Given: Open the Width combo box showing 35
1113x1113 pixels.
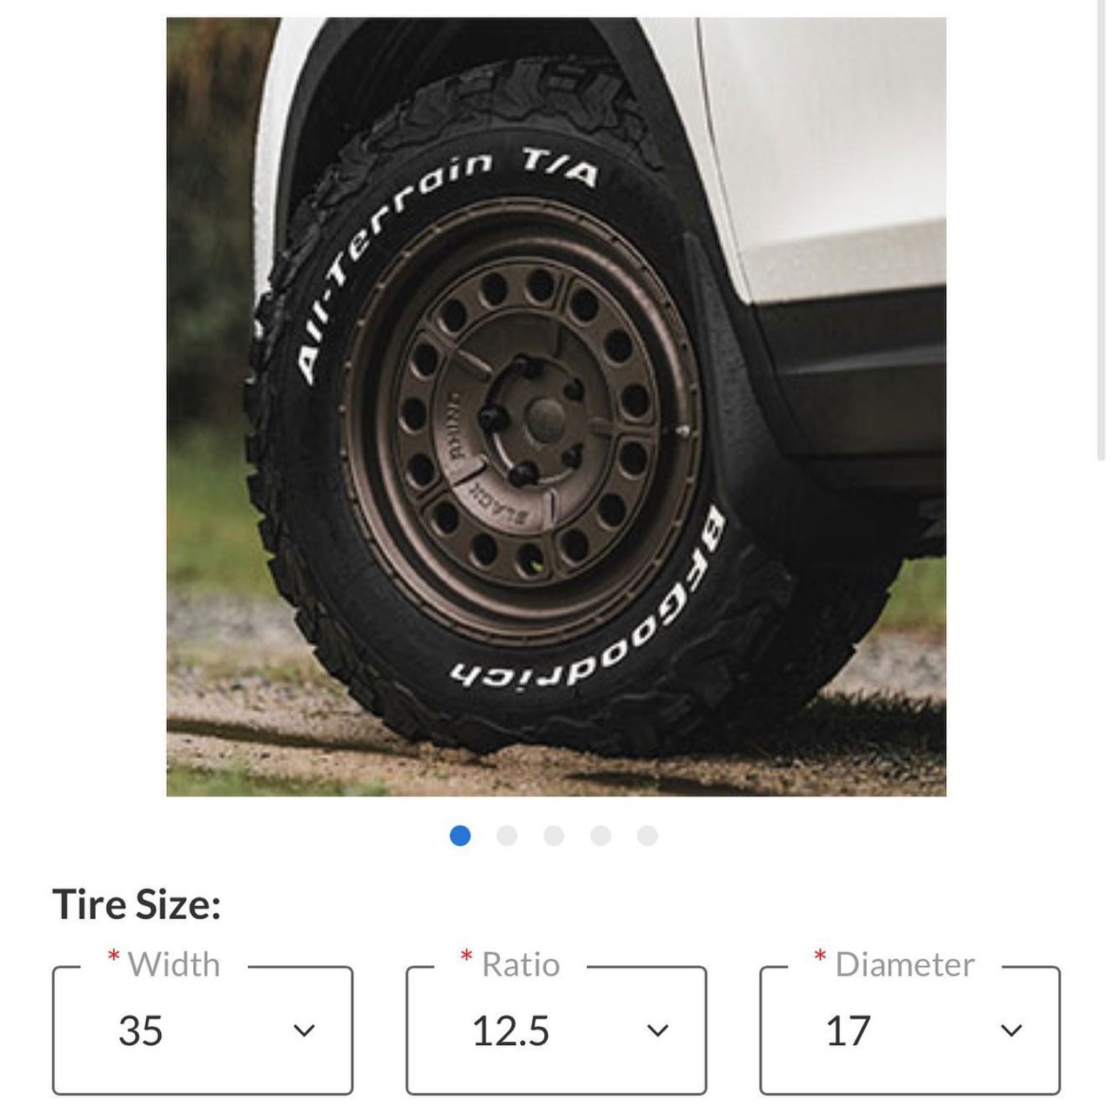Looking at the screenshot, I should coord(203,1030).
